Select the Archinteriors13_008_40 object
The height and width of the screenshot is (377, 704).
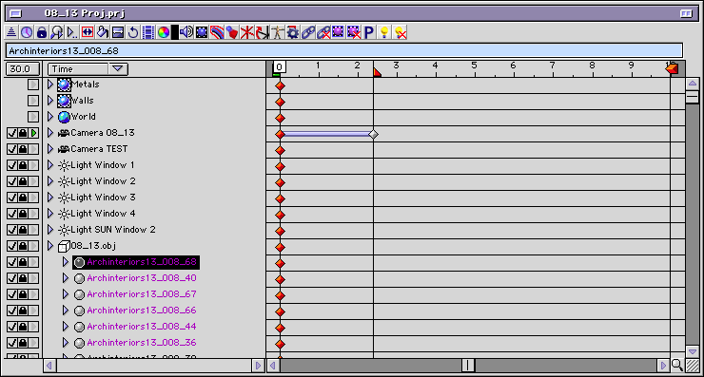[x=142, y=278]
